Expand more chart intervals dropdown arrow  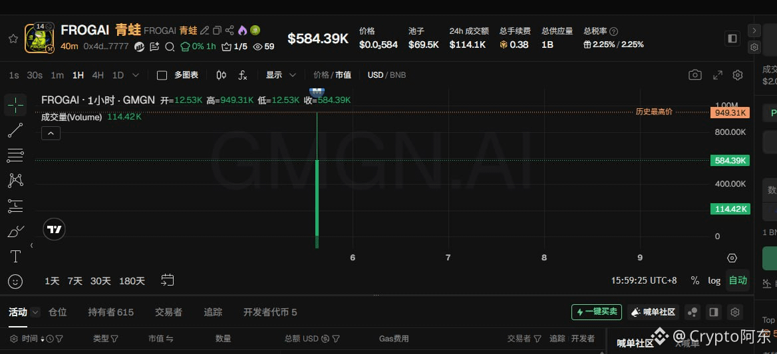[136, 75]
